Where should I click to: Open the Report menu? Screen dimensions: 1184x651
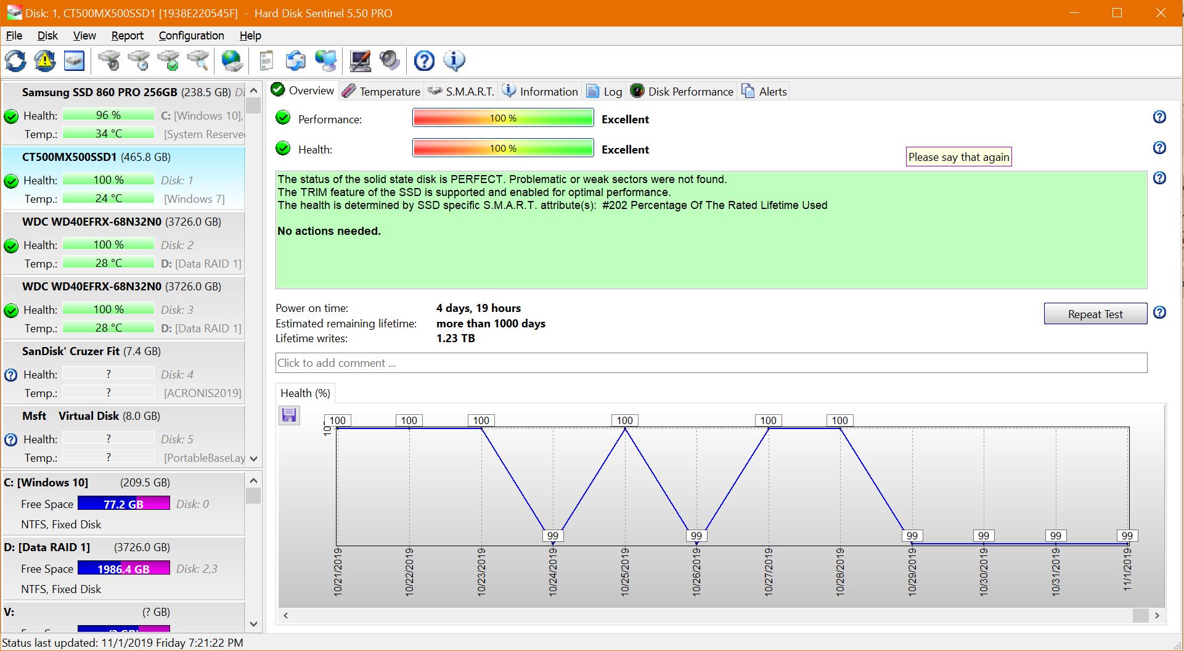click(128, 36)
